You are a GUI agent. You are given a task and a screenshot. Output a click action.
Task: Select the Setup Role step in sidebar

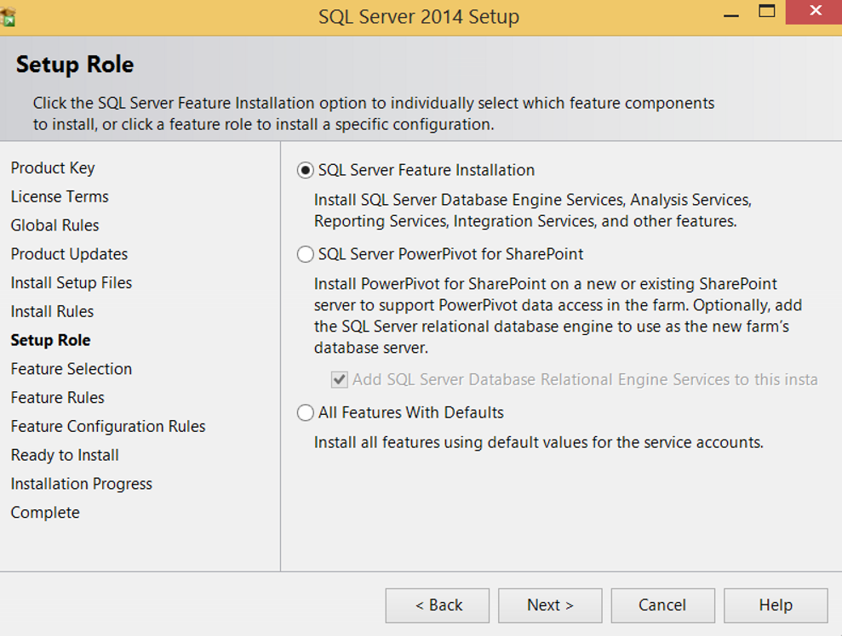click(50, 340)
